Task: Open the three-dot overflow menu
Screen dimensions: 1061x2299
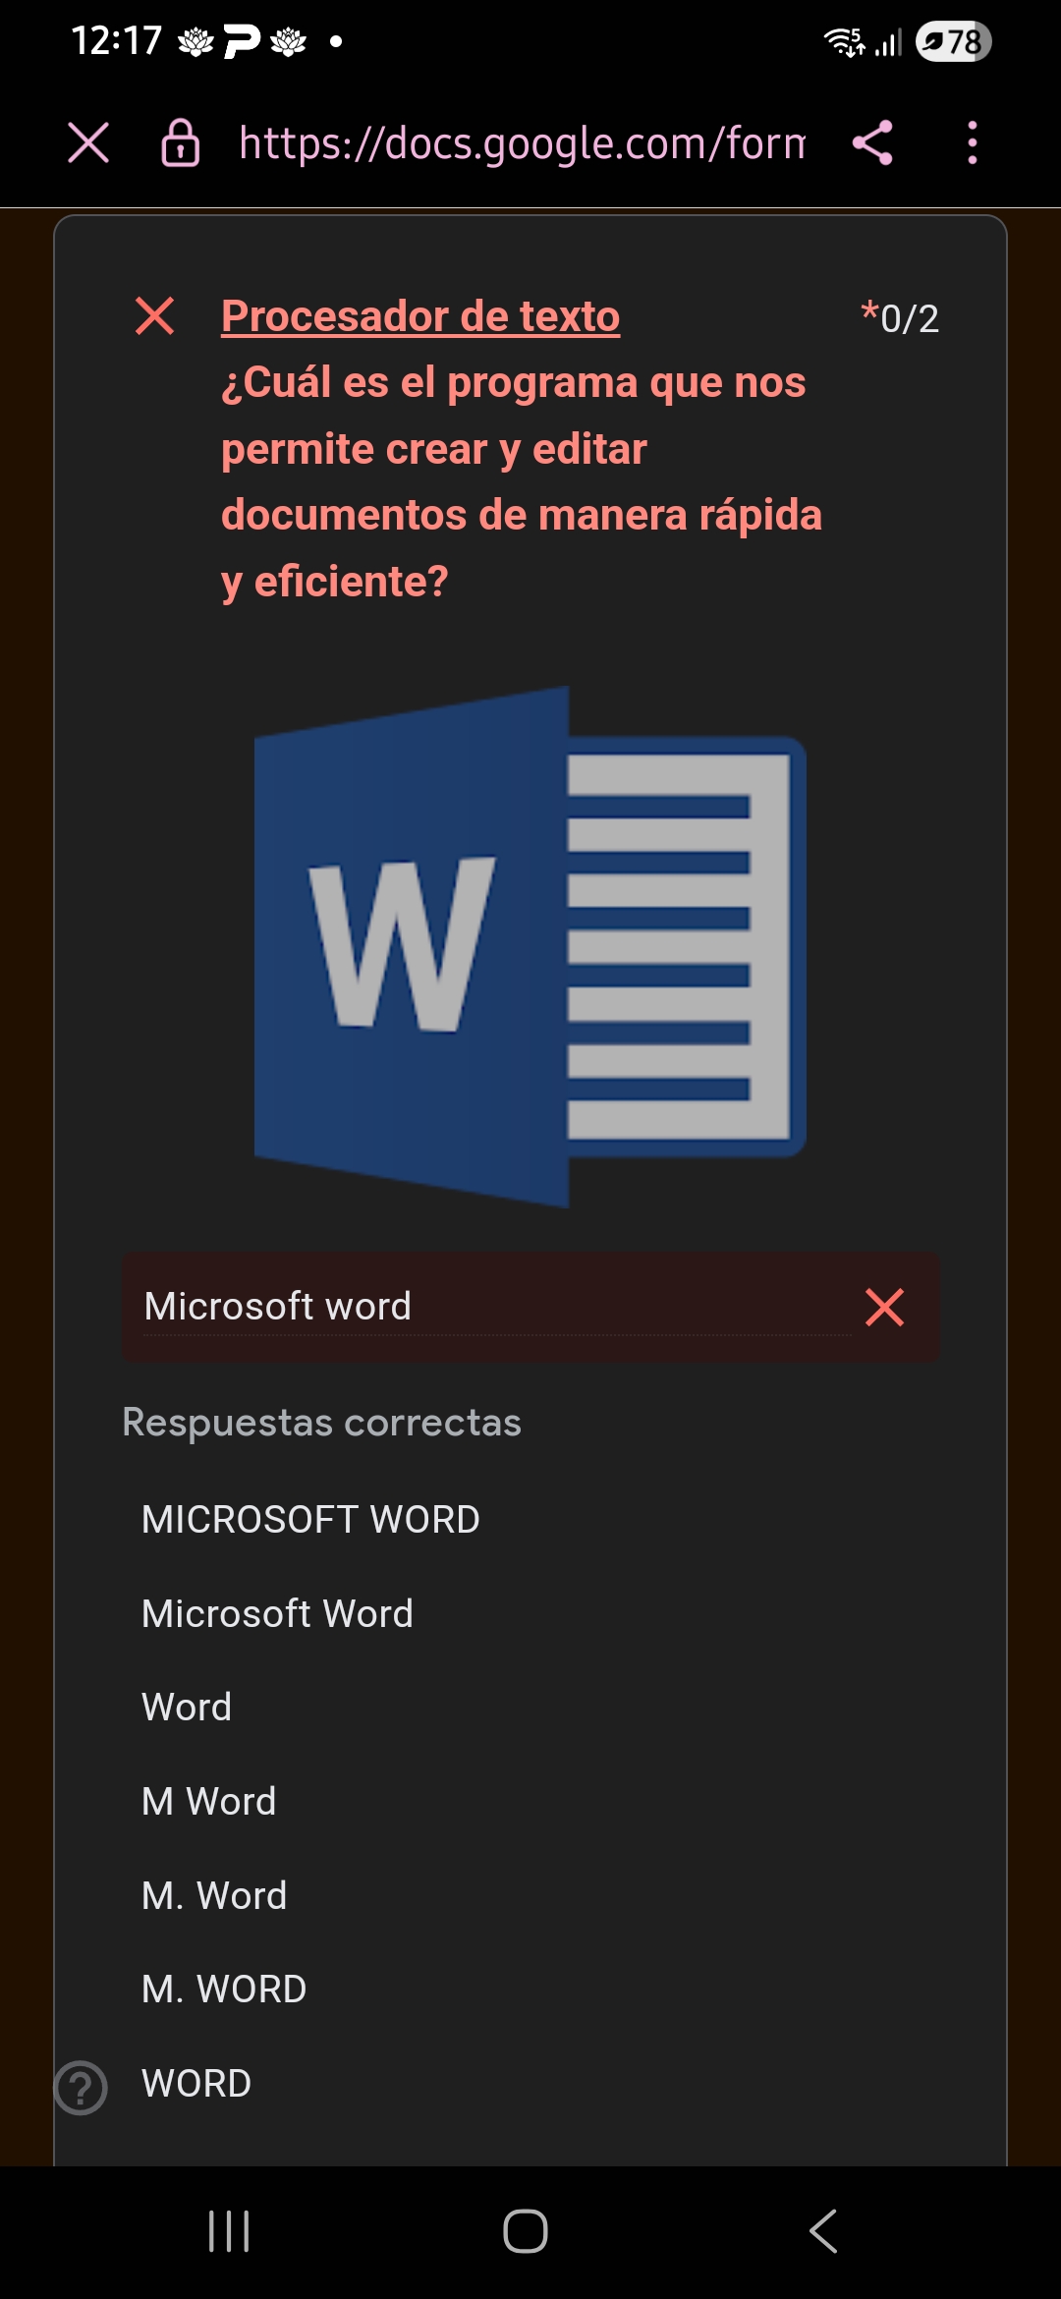Action: click(x=972, y=143)
